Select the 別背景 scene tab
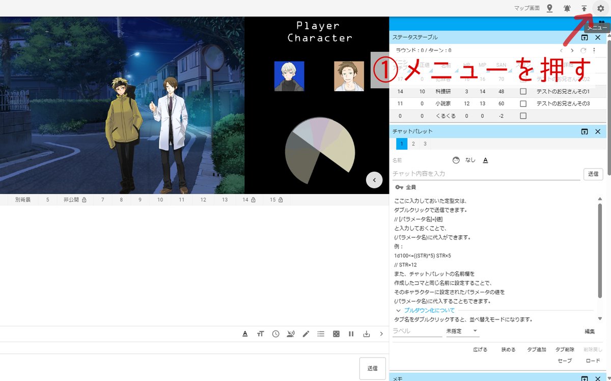Screen dimensions: 611x381 (23, 200)
